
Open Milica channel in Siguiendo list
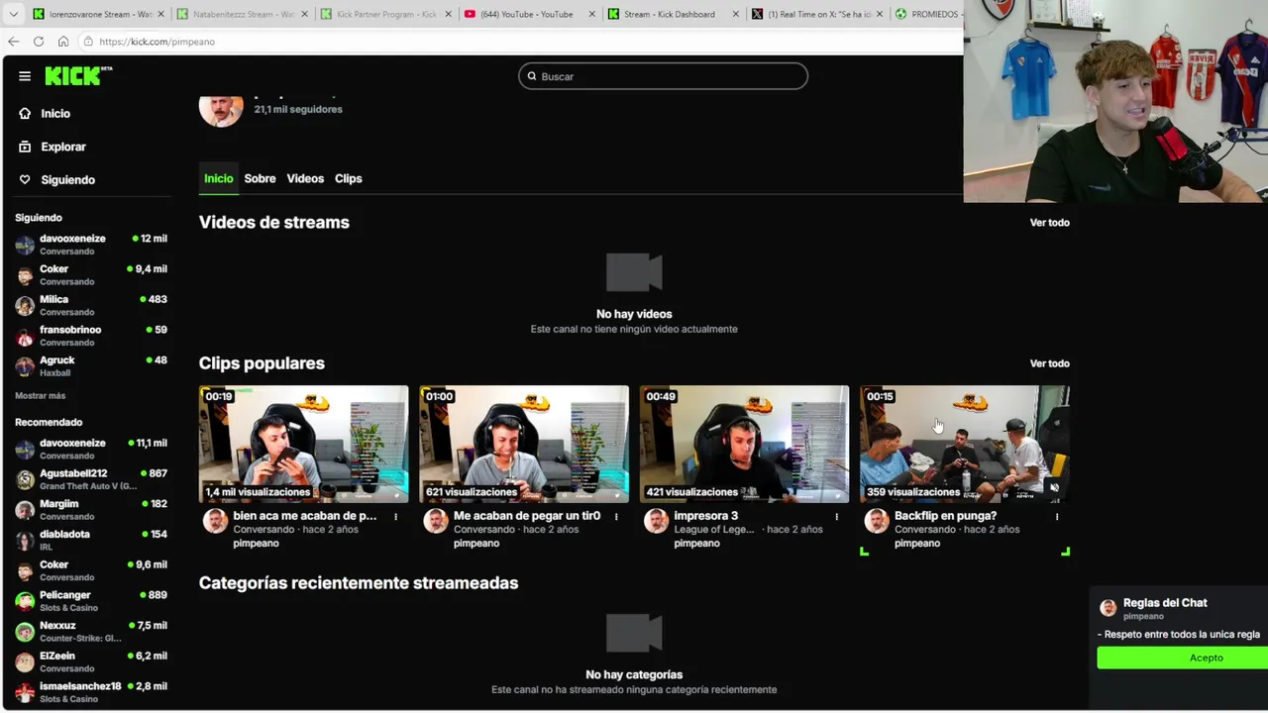91,305
